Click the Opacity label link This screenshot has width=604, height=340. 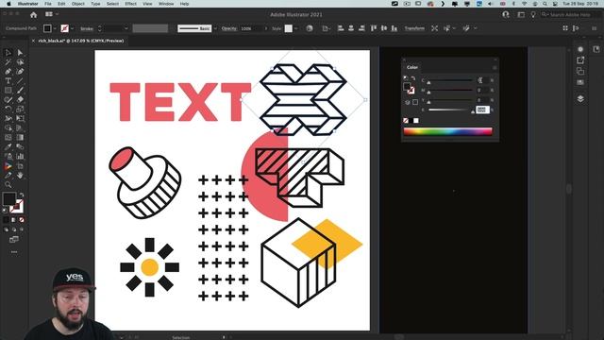tap(228, 28)
